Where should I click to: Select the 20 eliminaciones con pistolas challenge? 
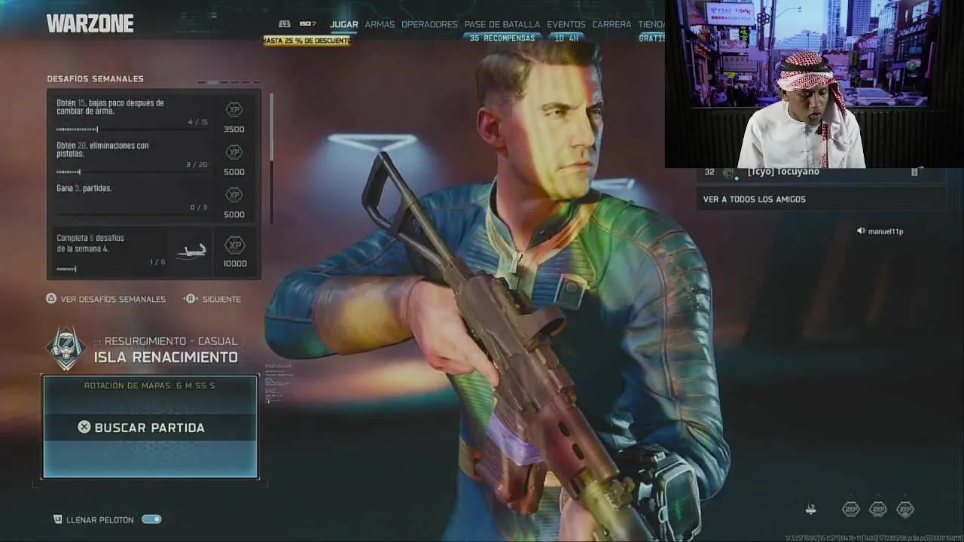(x=154, y=157)
